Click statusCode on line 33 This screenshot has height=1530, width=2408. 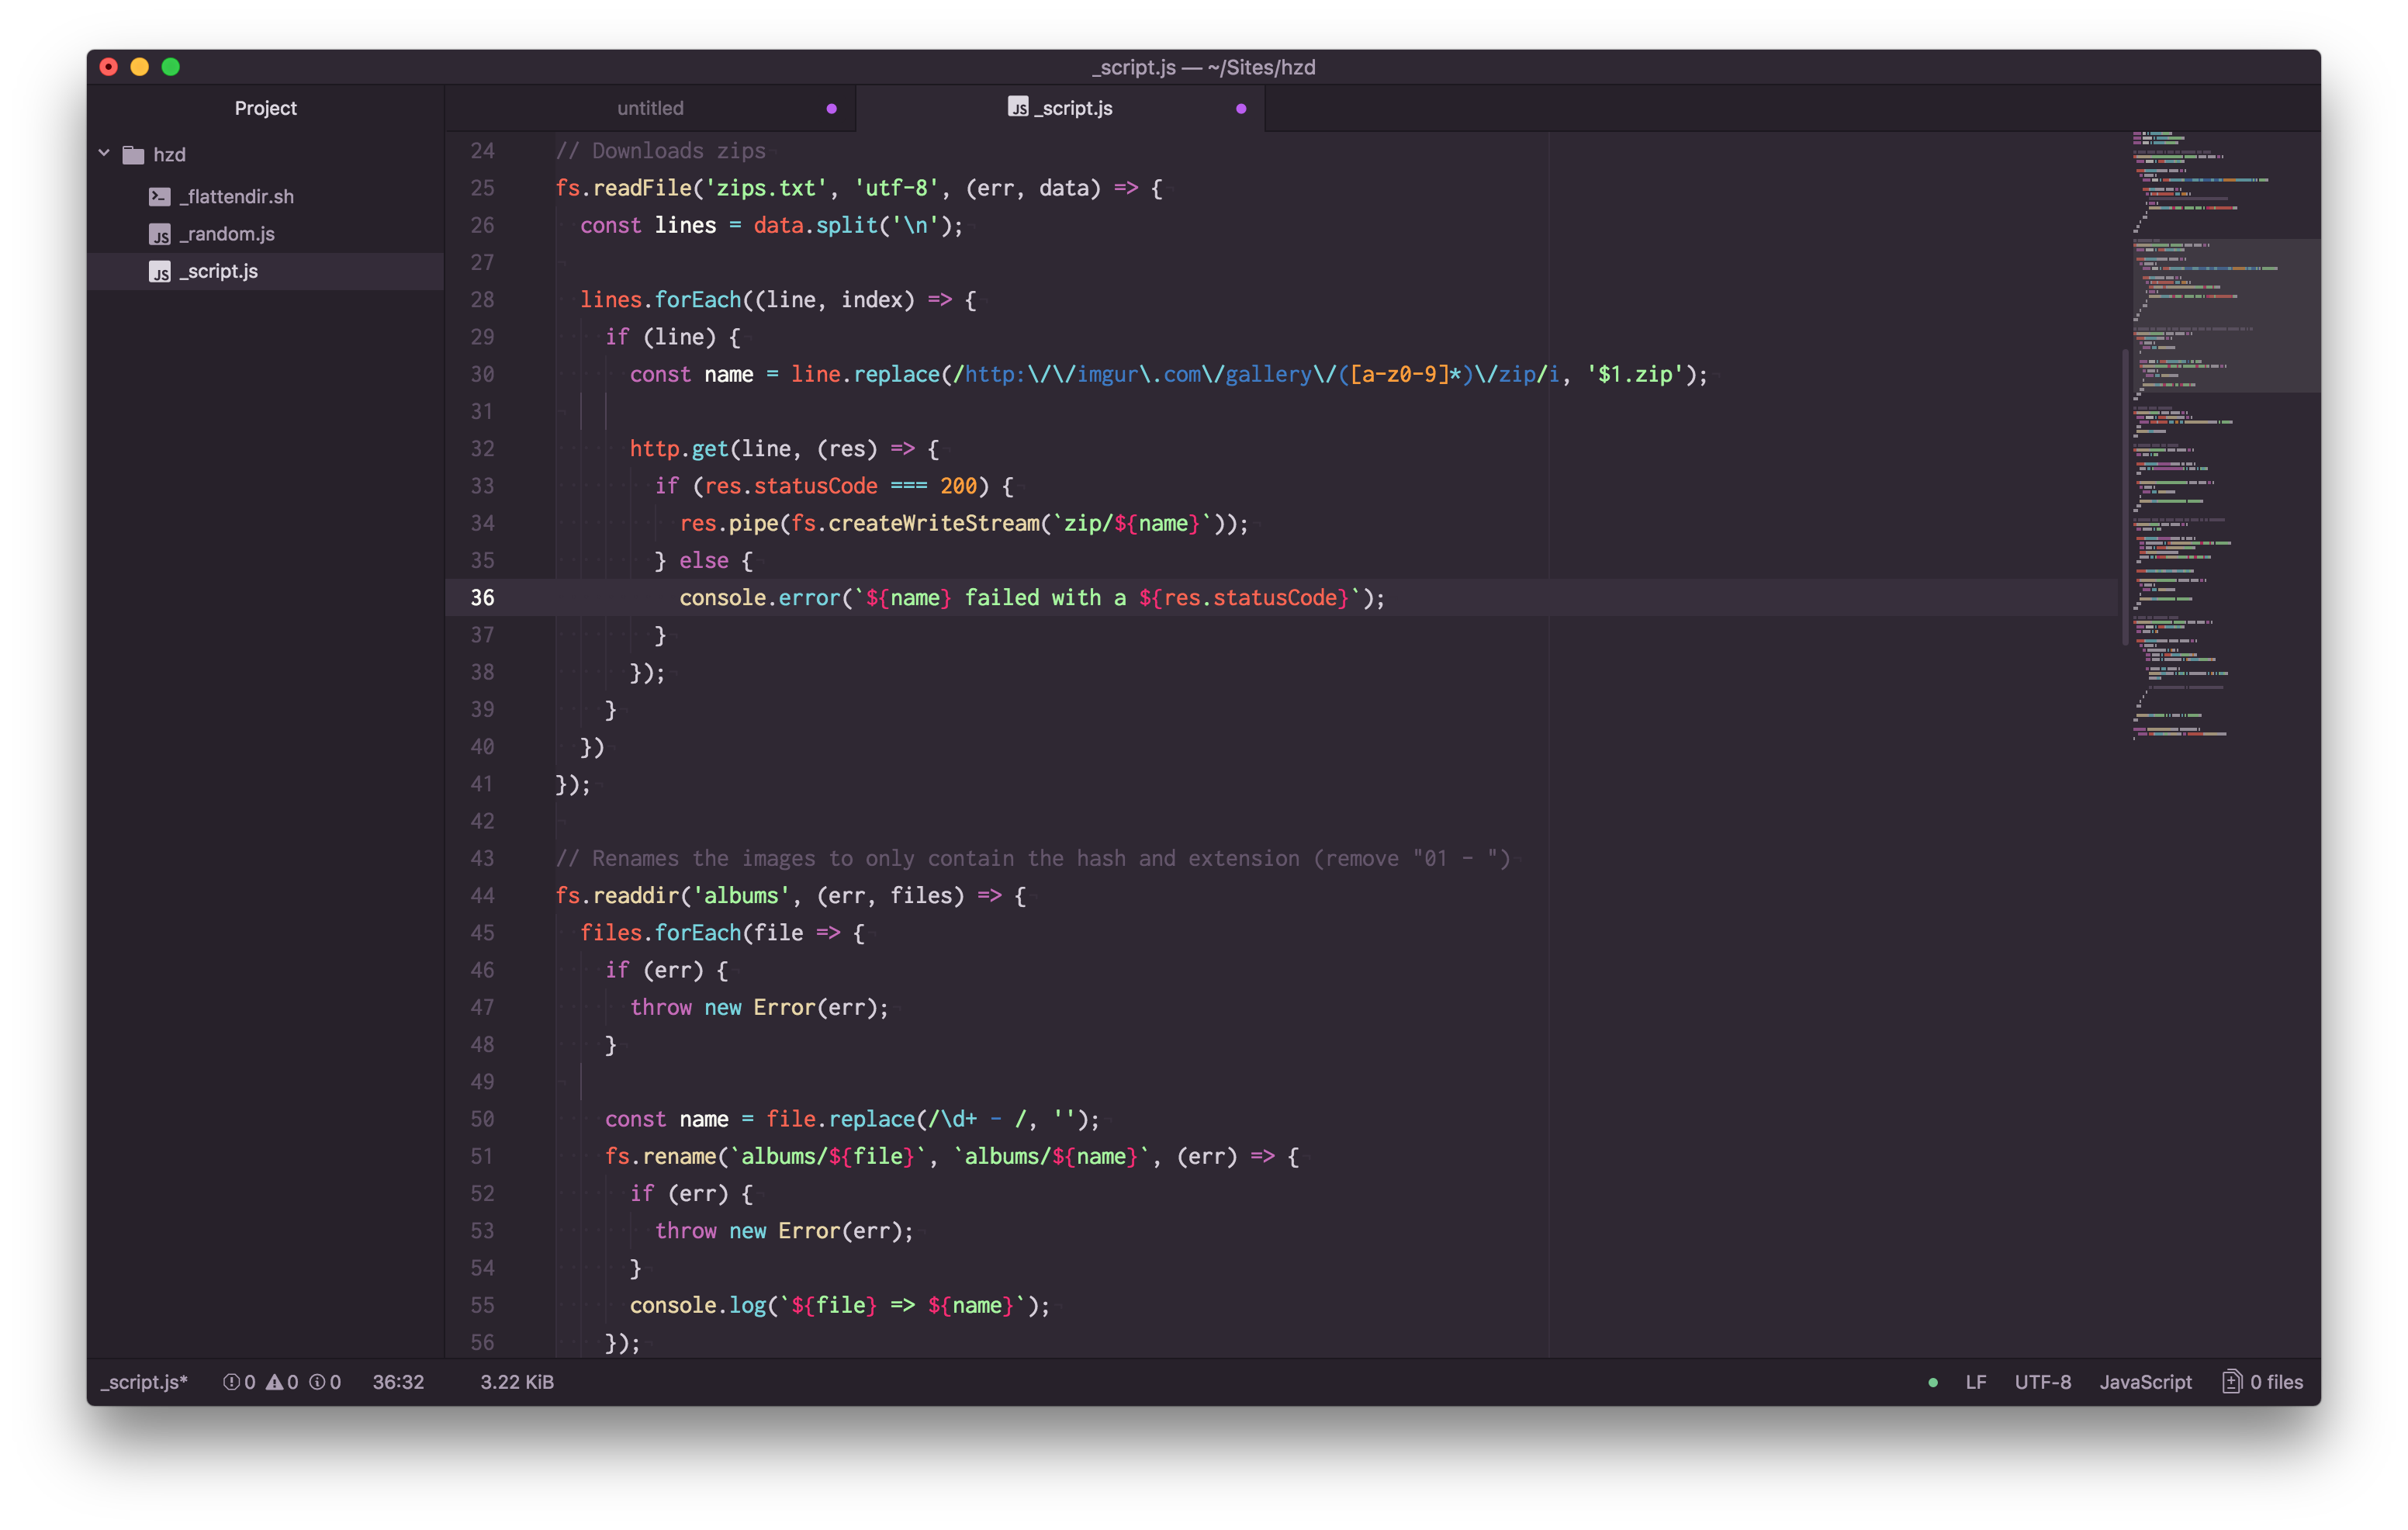click(x=815, y=485)
